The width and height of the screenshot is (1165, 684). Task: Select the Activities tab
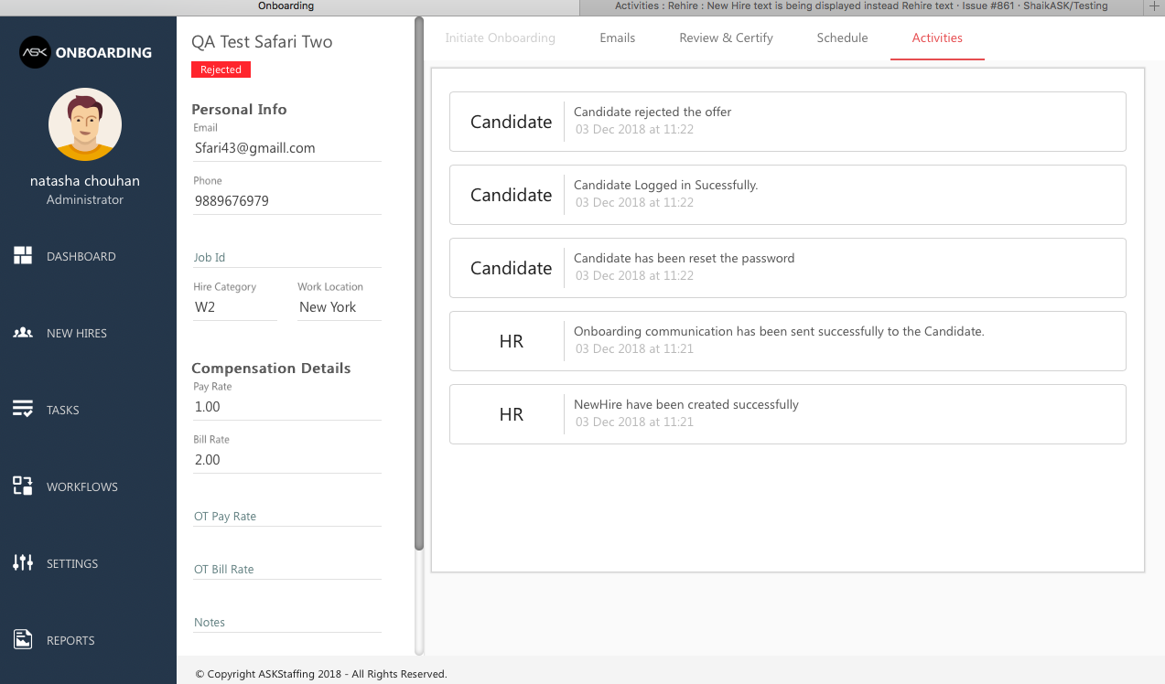click(x=937, y=37)
